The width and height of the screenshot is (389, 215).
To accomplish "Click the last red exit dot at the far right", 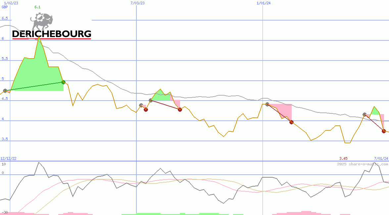I will coord(384,131).
